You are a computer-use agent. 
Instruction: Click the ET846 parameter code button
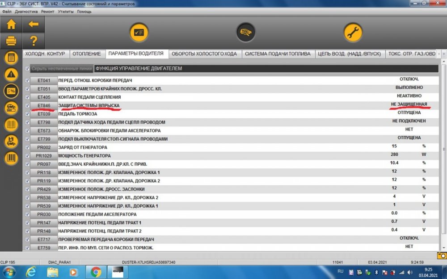44,106
